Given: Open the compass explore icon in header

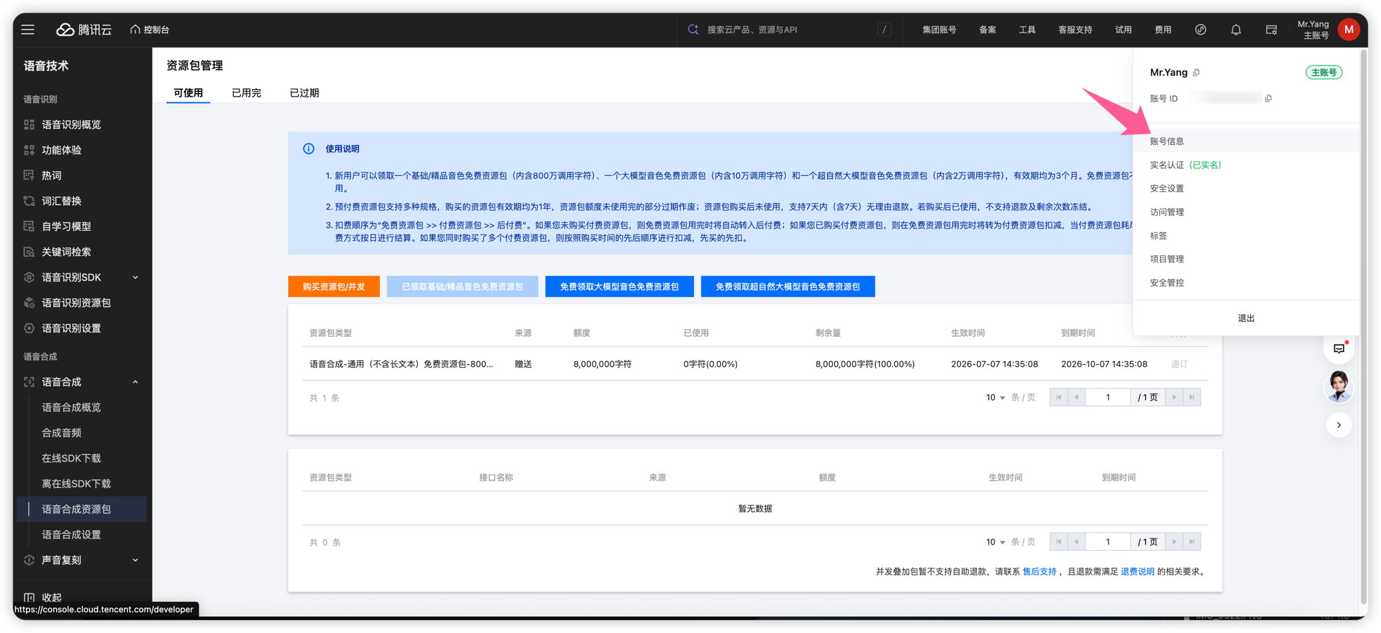Looking at the screenshot, I should [x=1201, y=30].
